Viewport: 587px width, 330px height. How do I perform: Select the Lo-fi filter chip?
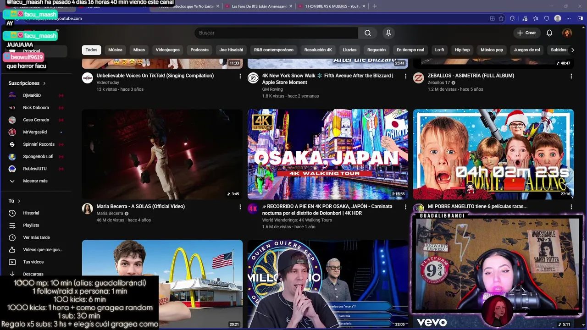(x=439, y=50)
